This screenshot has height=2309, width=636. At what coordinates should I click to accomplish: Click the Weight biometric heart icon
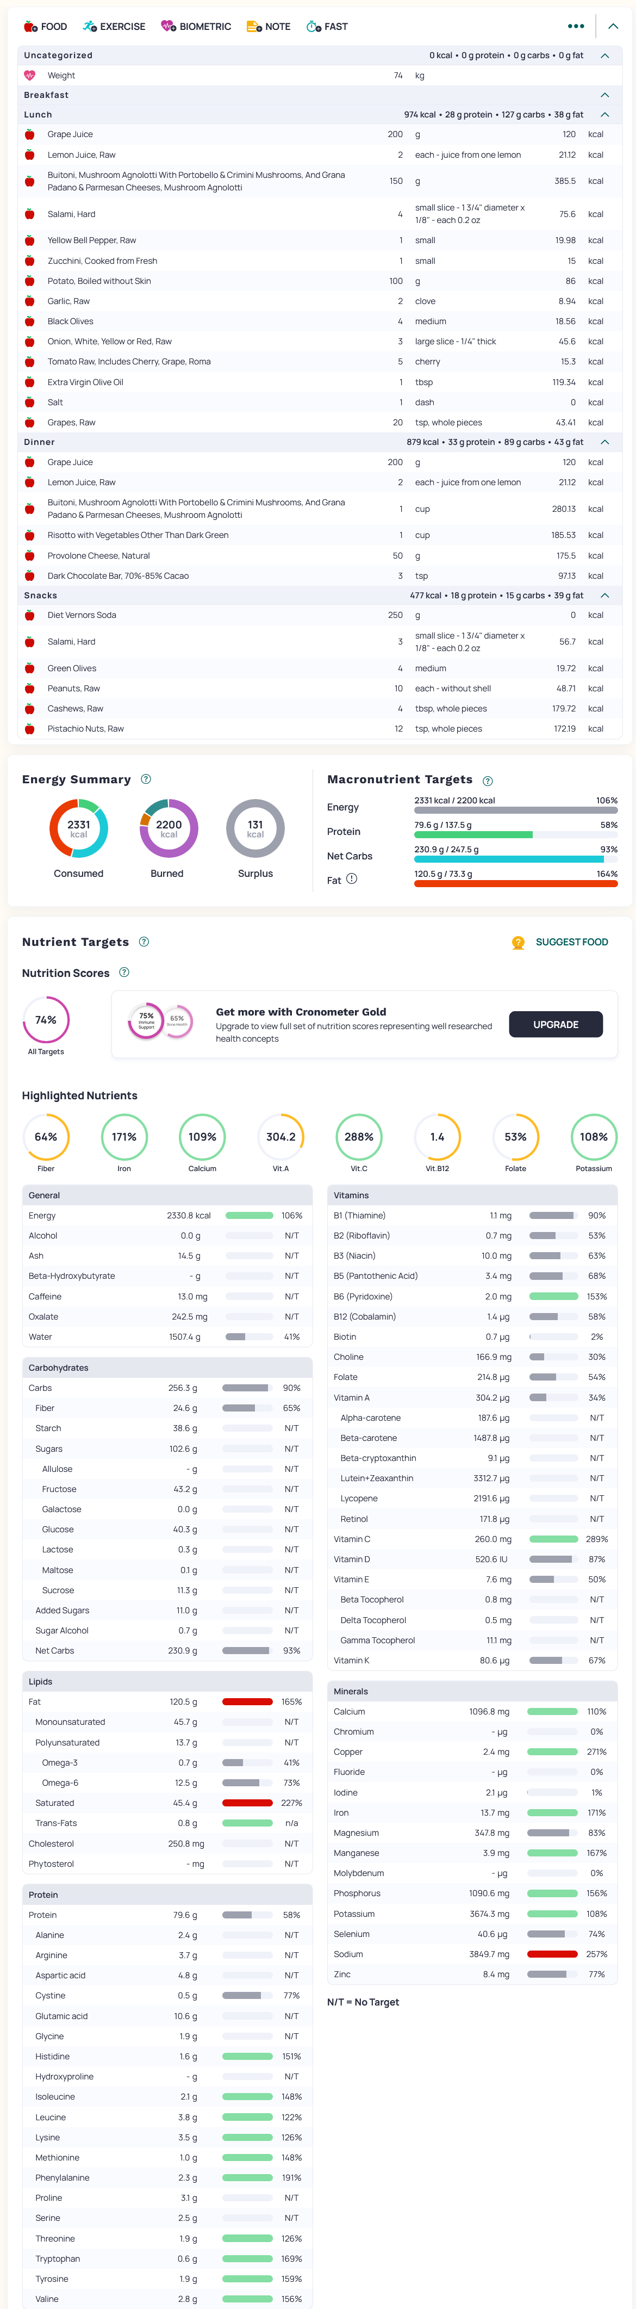point(29,75)
